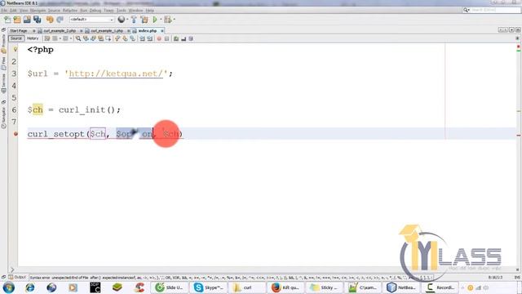Viewport: 522px width, 294px height.
Task: Open the Firefox Kết quả taskbar button
Action: tap(286, 287)
